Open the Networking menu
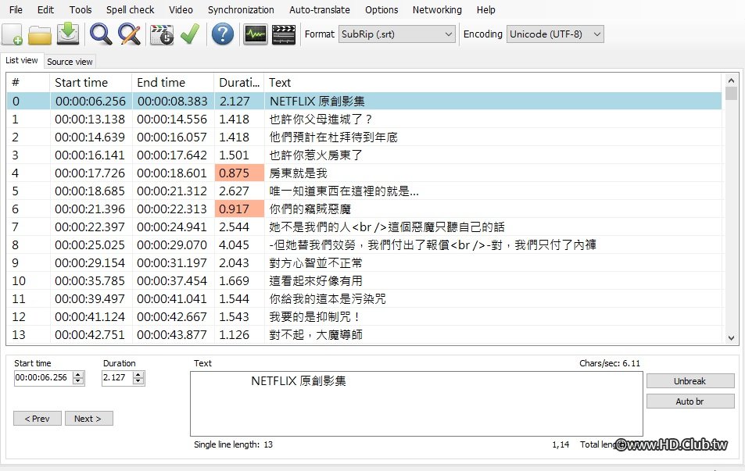This screenshot has width=745, height=471. coord(437,9)
